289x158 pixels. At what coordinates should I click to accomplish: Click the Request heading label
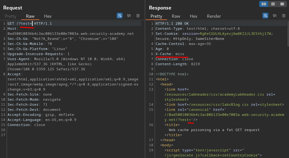(x=13, y=8)
